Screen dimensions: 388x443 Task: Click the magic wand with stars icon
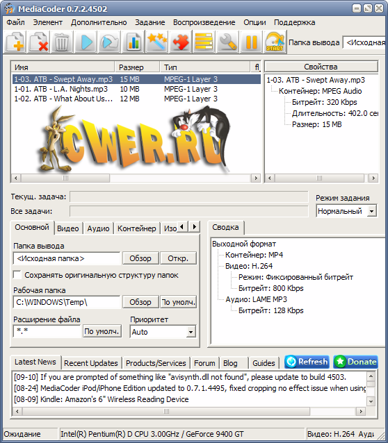[157, 42]
